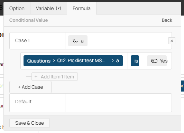Click the Save & Close button
Viewport: 184px width, 133px height.
(x=29, y=123)
